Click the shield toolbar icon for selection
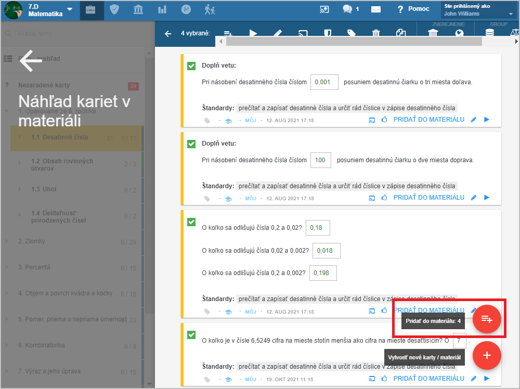The image size is (520, 389). 328,33
